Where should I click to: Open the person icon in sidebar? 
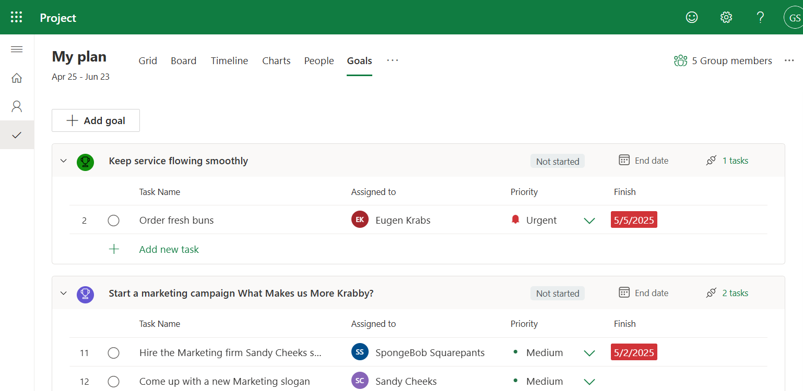[x=17, y=106]
